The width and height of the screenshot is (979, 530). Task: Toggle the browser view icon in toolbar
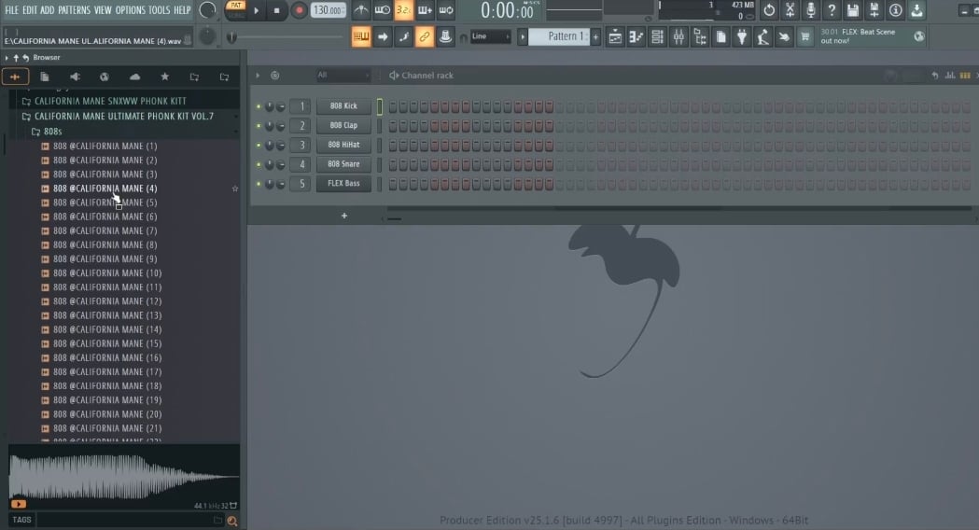click(x=700, y=36)
